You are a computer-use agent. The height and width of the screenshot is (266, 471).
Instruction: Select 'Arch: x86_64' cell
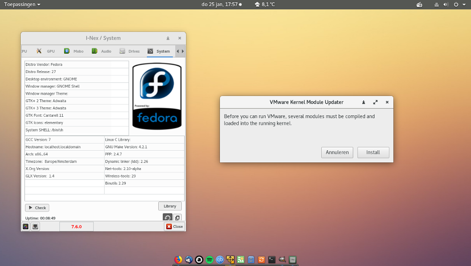64,154
